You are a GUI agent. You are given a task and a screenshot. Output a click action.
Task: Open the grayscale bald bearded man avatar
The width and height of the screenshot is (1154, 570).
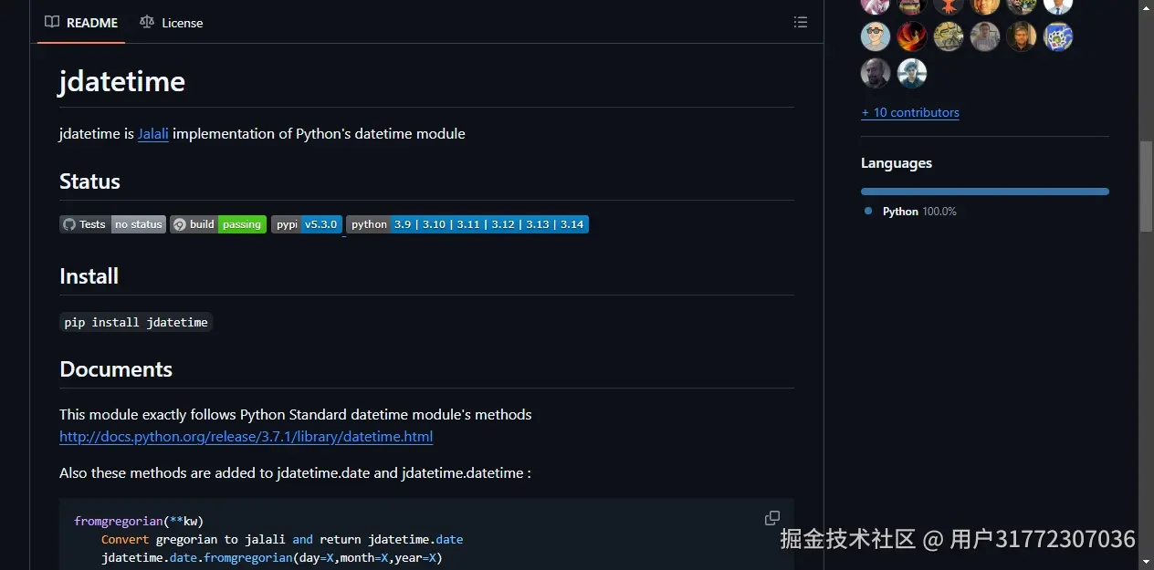(x=876, y=73)
